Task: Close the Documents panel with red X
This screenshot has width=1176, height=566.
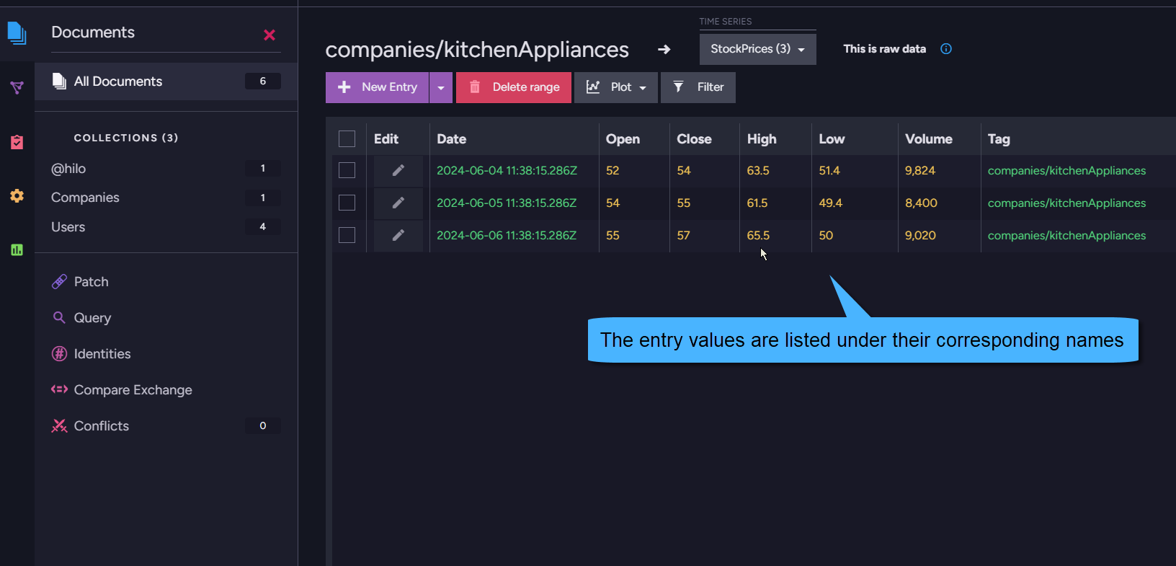Action: (269, 35)
